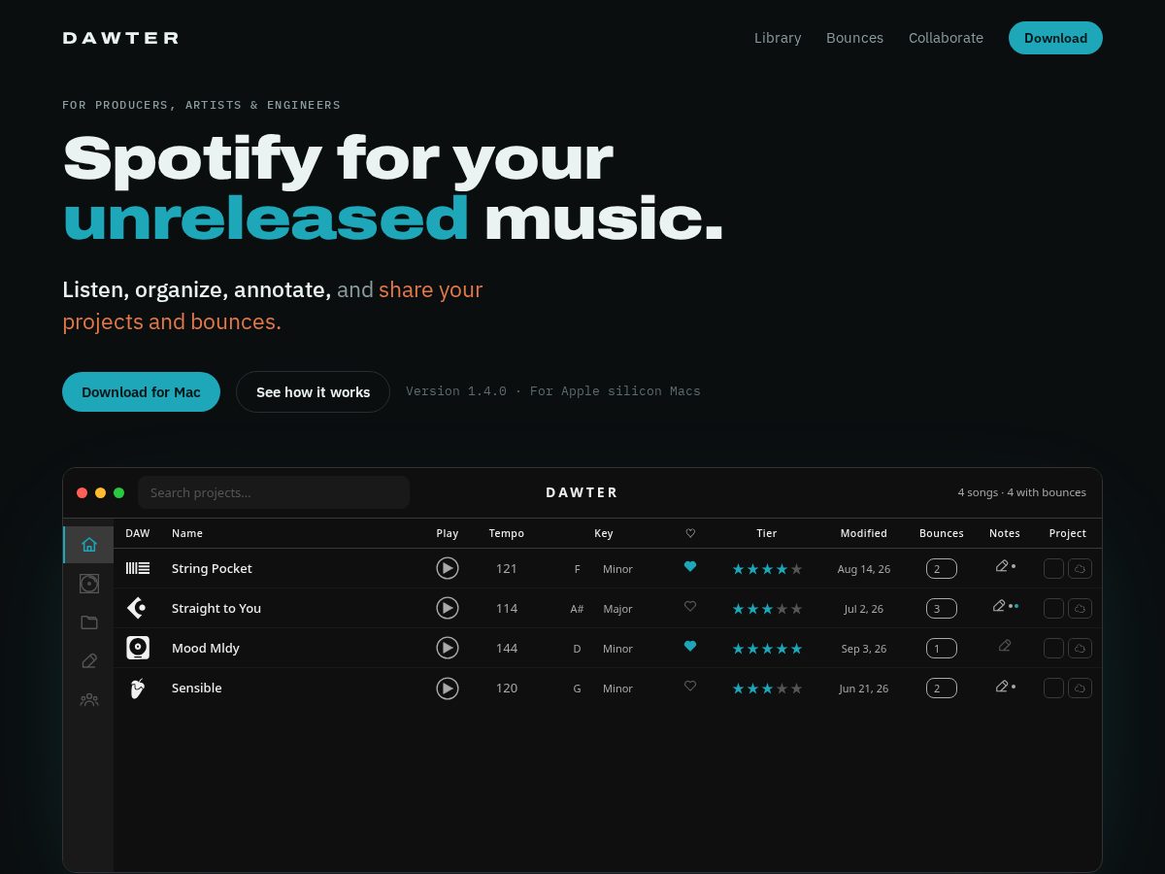The width and height of the screenshot is (1165, 874).
Task: Open bounces badge 2 for String Pocket
Action: (942, 568)
